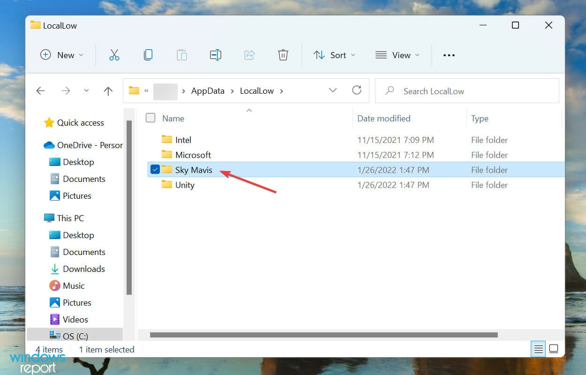
Task: Select This PC in the sidebar
Action: pos(64,218)
